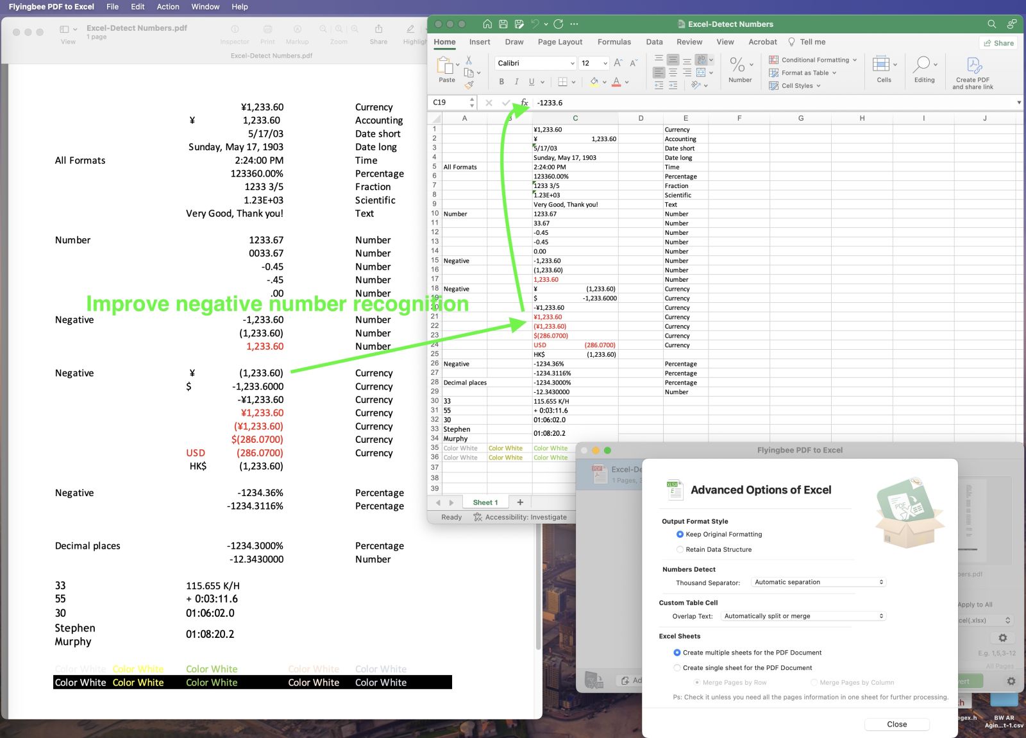Image resolution: width=1026 pixels, height=738 pixels.
Task: Open the Insert ribbon tab
Action: pyautogui.click(x=480, y=42)
